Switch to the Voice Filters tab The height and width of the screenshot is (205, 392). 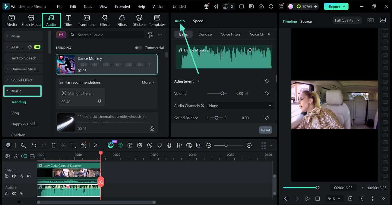[x=231, y=34]
